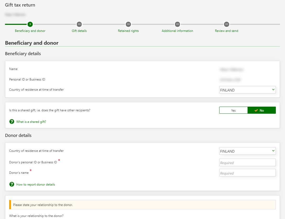Click question mark icon beside shared gift help

[x=12, y=122]
